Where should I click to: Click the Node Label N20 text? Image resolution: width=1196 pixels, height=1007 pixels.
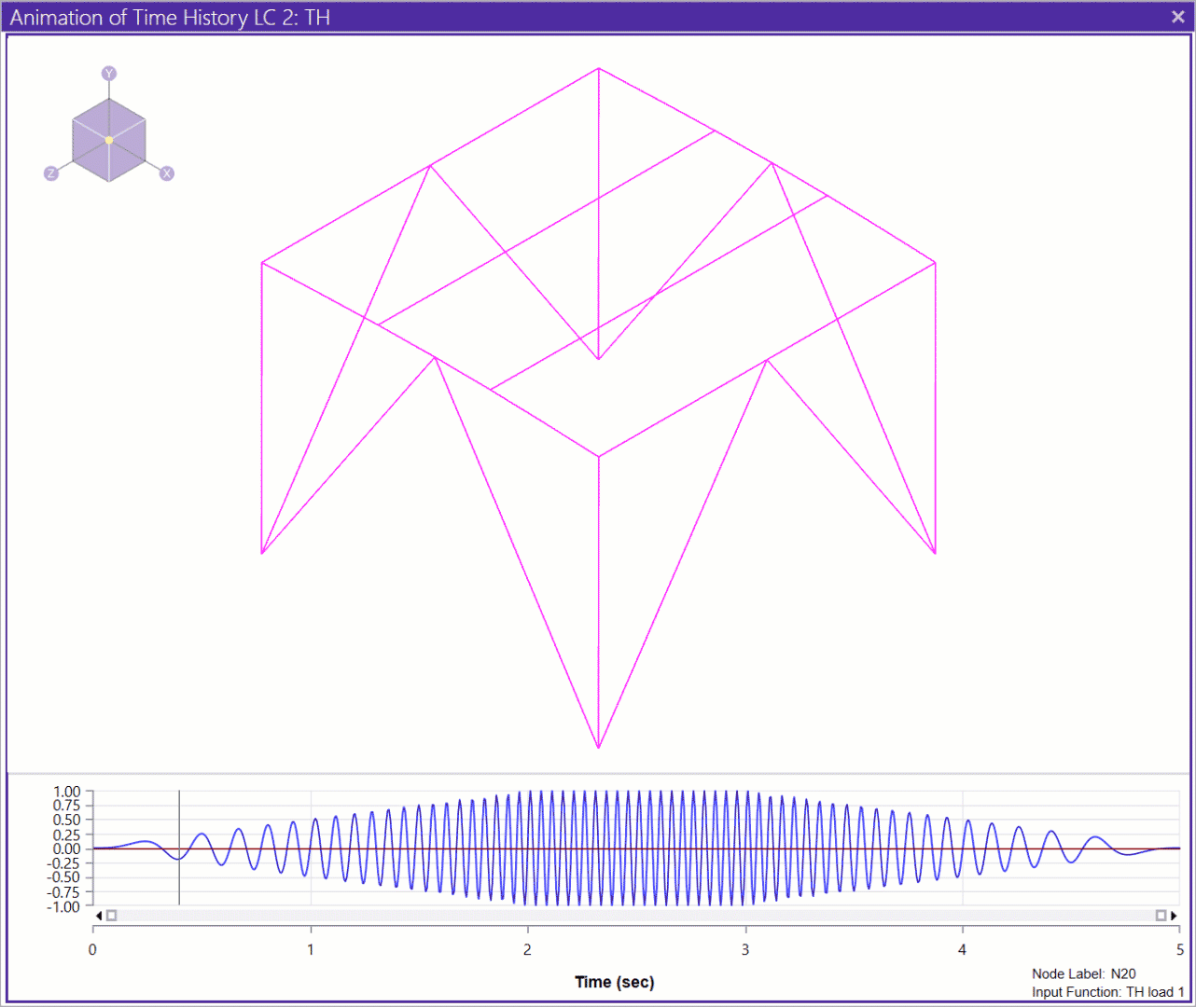pyautogui.click(x=1083, y=973)
